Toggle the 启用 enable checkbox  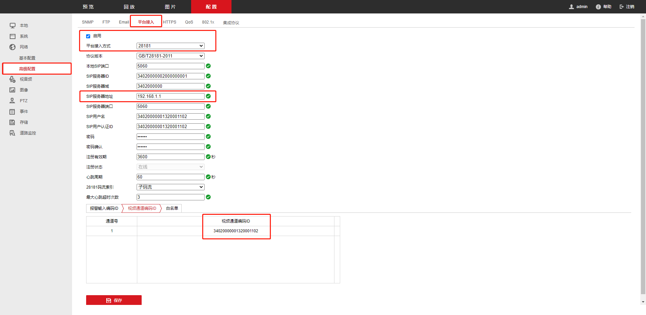(88, 36)
